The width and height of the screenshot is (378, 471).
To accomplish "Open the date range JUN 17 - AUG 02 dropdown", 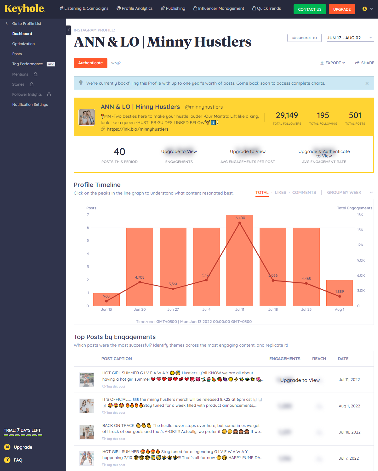I will tap(350, 38).
